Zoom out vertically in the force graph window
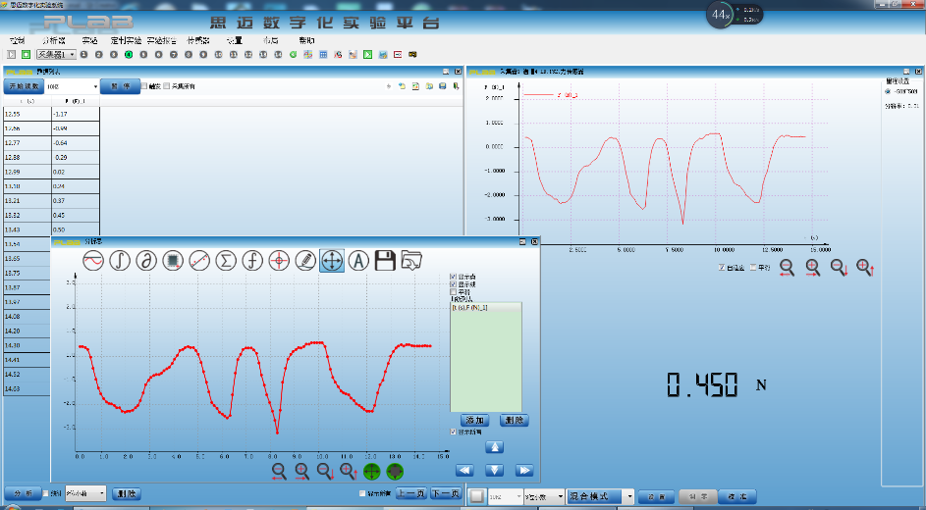The height and width of the screenshot is (510, 926). point(839,268)
